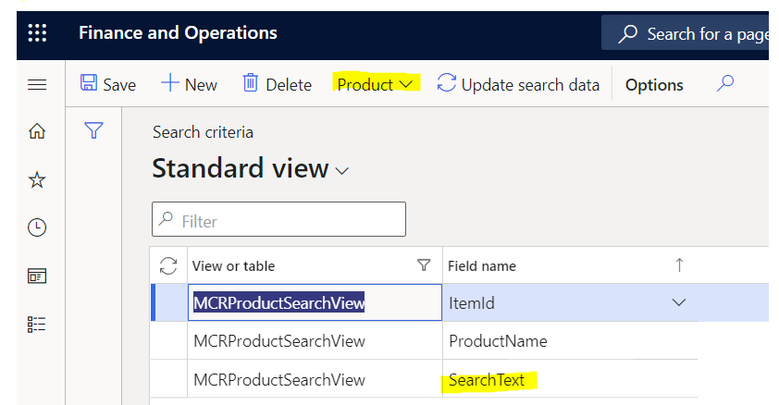Click the grid refresh icon

coord(168,266)
